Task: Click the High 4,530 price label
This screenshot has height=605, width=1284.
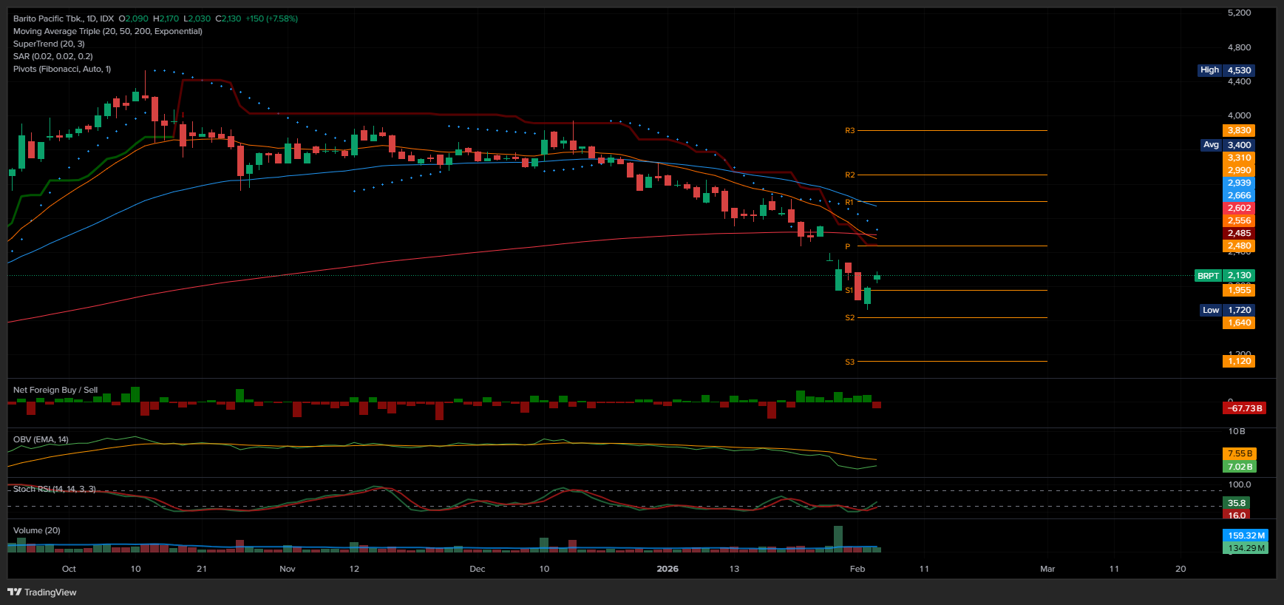Action: 1226,70
